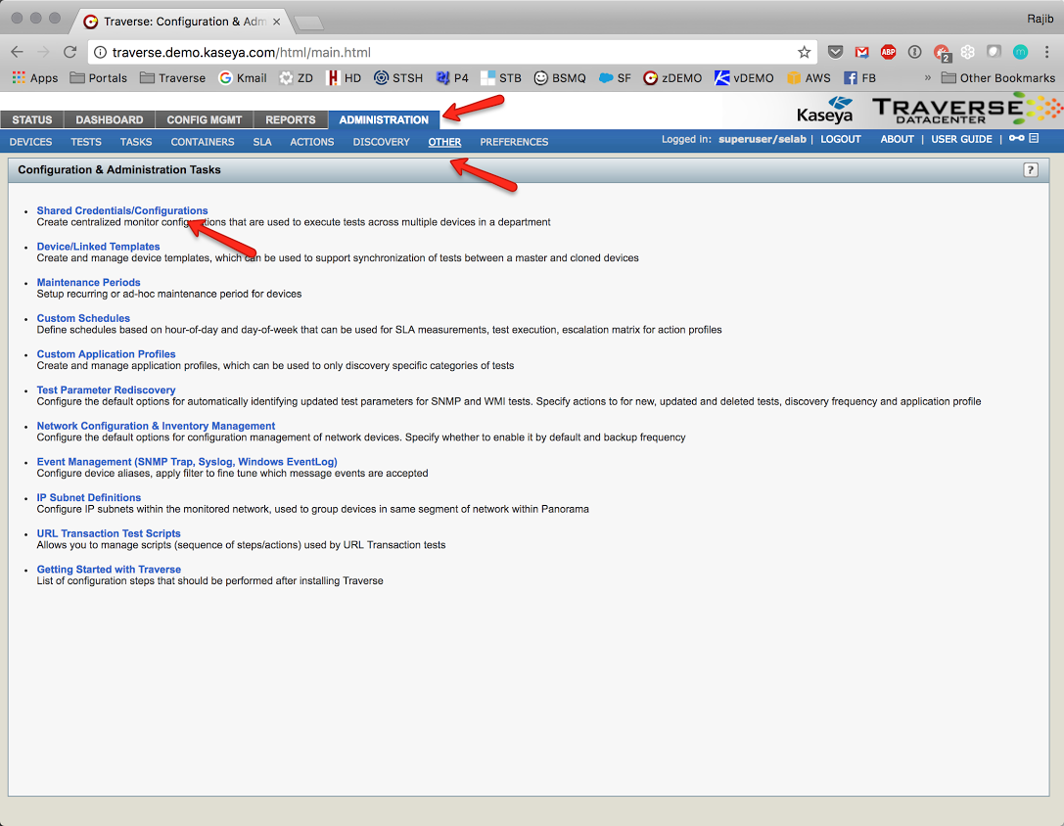The height and width of the screenshot is (826, 1064).
Task: Open the SLA submenu
Action: click(262, 142)
